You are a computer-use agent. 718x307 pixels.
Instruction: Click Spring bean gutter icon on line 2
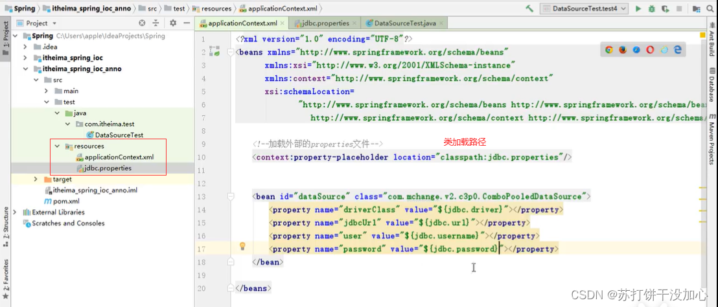click(x=215, y=51)
